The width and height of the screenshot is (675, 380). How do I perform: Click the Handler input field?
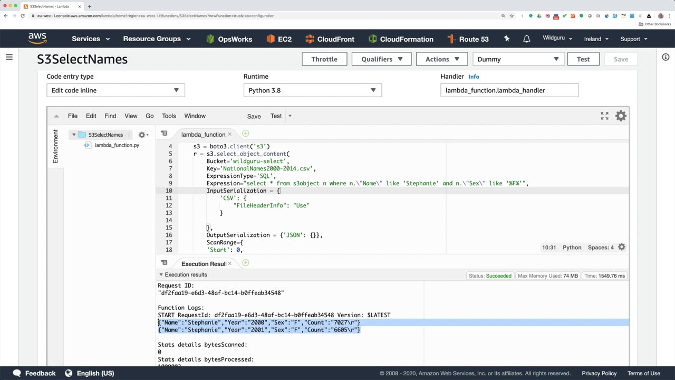509,90
